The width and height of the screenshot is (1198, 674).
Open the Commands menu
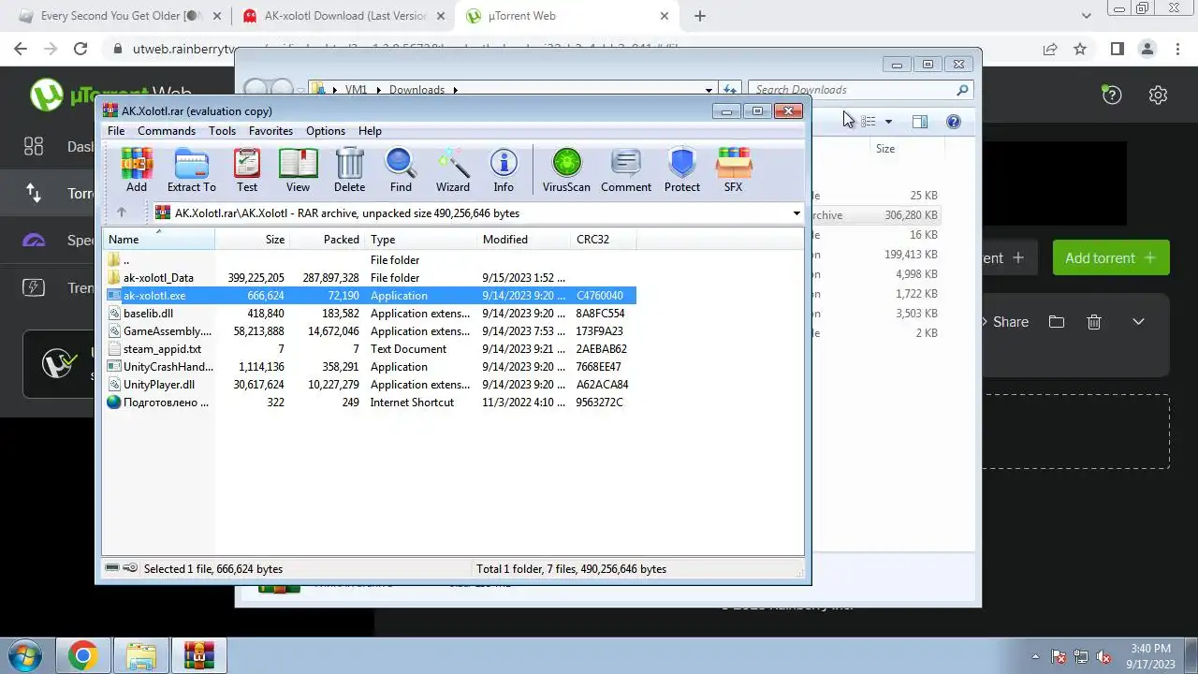[167, 131]
